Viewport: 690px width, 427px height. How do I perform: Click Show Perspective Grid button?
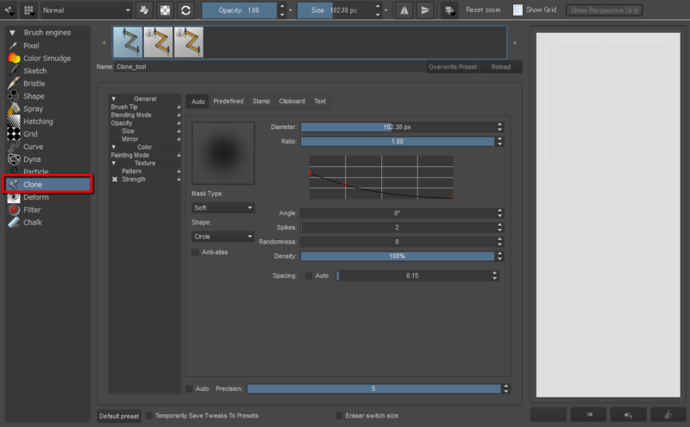click(604, 10)
